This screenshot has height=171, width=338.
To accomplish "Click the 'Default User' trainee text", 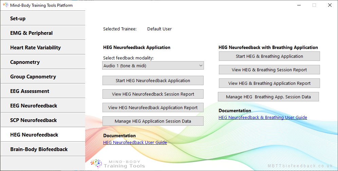I will [159, 29].
